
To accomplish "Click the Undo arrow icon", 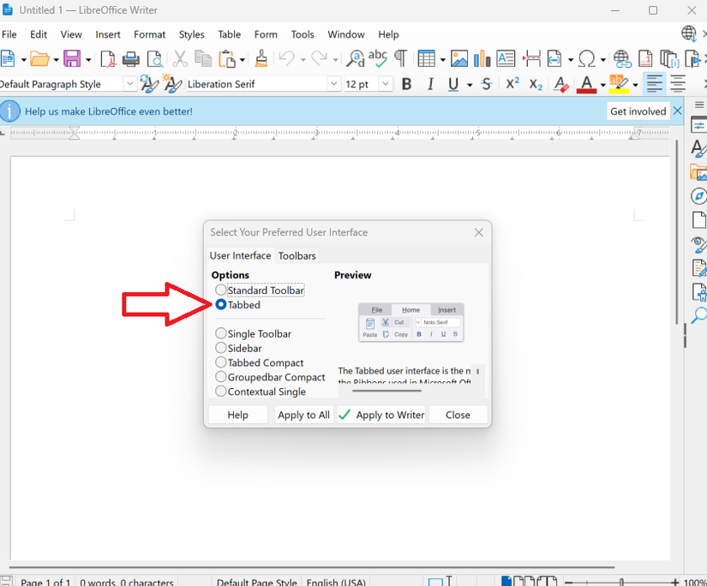I will pos(287,58).
